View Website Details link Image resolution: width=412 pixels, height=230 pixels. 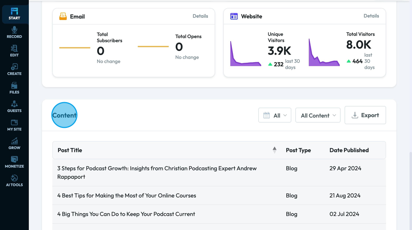tap(371, 16)
